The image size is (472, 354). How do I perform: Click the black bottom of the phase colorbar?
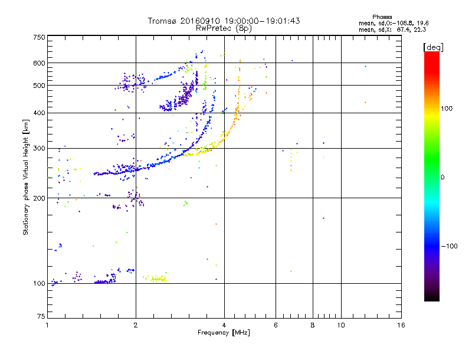pyautogui.click(x=432, y=297)
